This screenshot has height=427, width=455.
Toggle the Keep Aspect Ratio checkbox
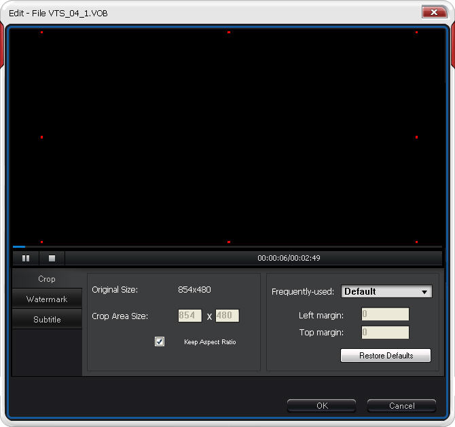(x=160, y=341)
